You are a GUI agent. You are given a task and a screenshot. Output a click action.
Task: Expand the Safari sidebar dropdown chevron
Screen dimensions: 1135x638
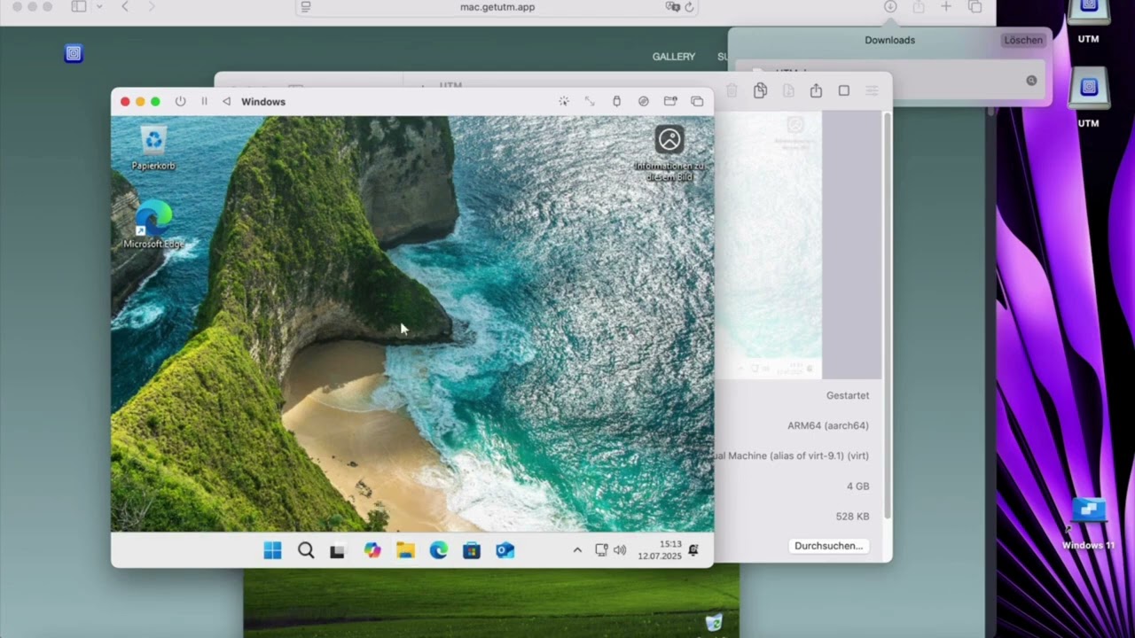[99, 6]
